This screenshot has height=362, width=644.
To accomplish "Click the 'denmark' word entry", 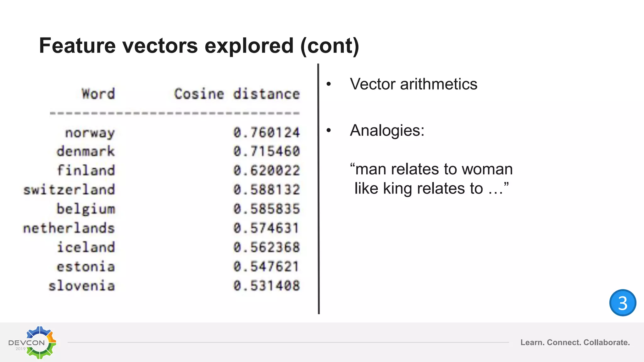I will [x=86, y=151].
